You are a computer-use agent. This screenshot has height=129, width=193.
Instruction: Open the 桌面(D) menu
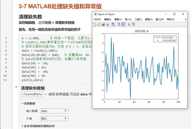[x=149, y=19]
